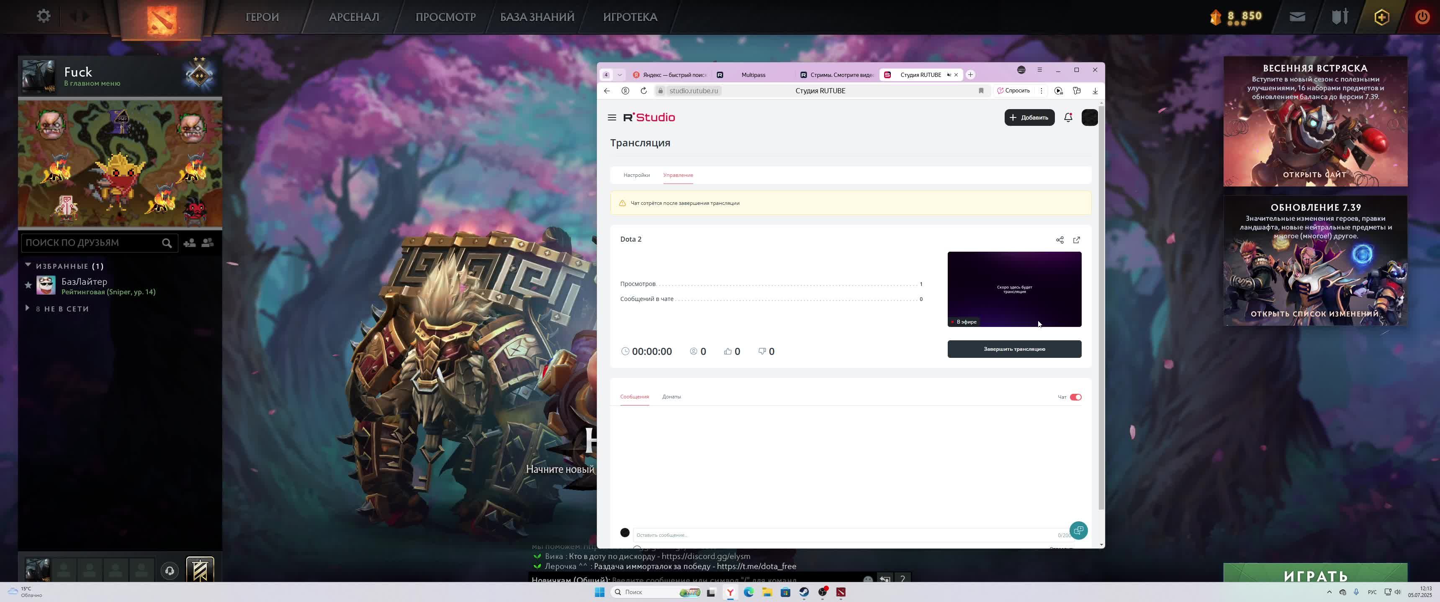Open browser downloads
Viewport: 1440px width, 602px height.
coord(1095,90)
